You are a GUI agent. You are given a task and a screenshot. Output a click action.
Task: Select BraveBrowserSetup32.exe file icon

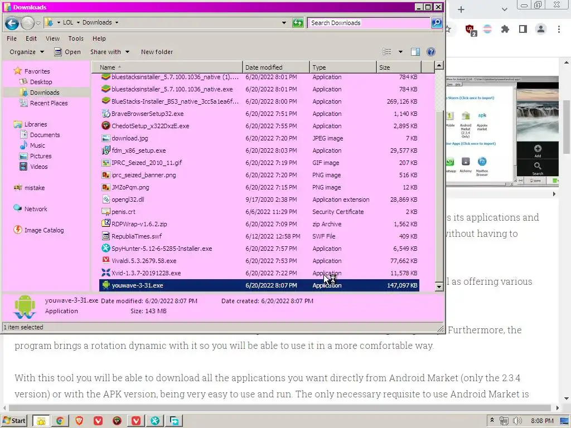[x=105, y=114]
